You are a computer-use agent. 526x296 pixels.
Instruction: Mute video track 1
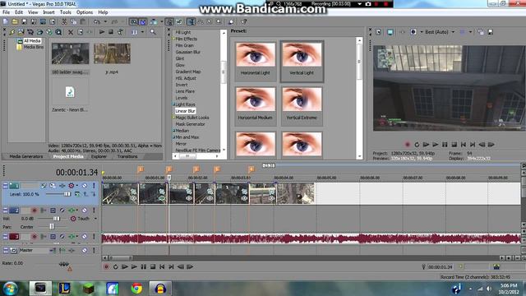click(85, 186)
